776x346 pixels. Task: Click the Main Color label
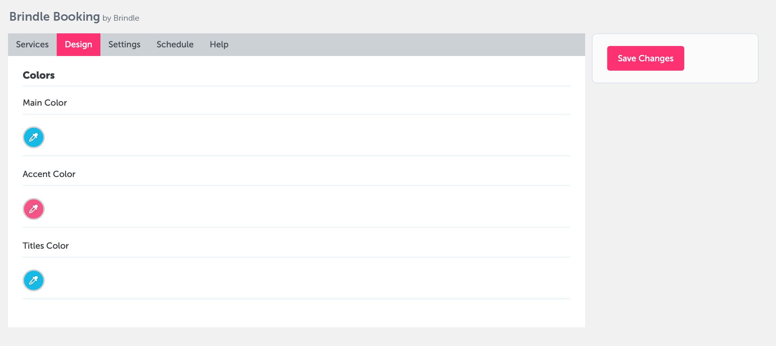pyautogui.click(x=45, y=103)
